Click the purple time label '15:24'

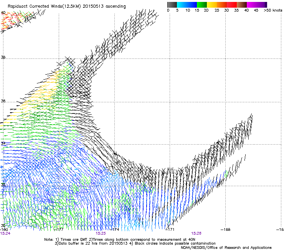[x=5, y=233]
